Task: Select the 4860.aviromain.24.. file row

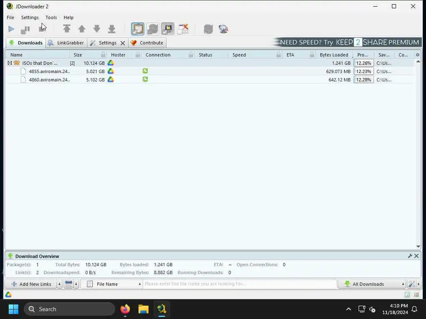Action: tap(210, 80)
